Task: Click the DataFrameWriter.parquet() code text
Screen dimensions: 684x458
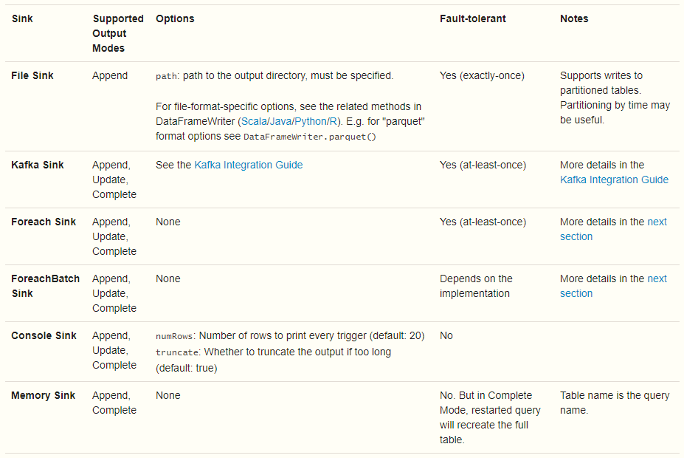Action: (310, 137)
